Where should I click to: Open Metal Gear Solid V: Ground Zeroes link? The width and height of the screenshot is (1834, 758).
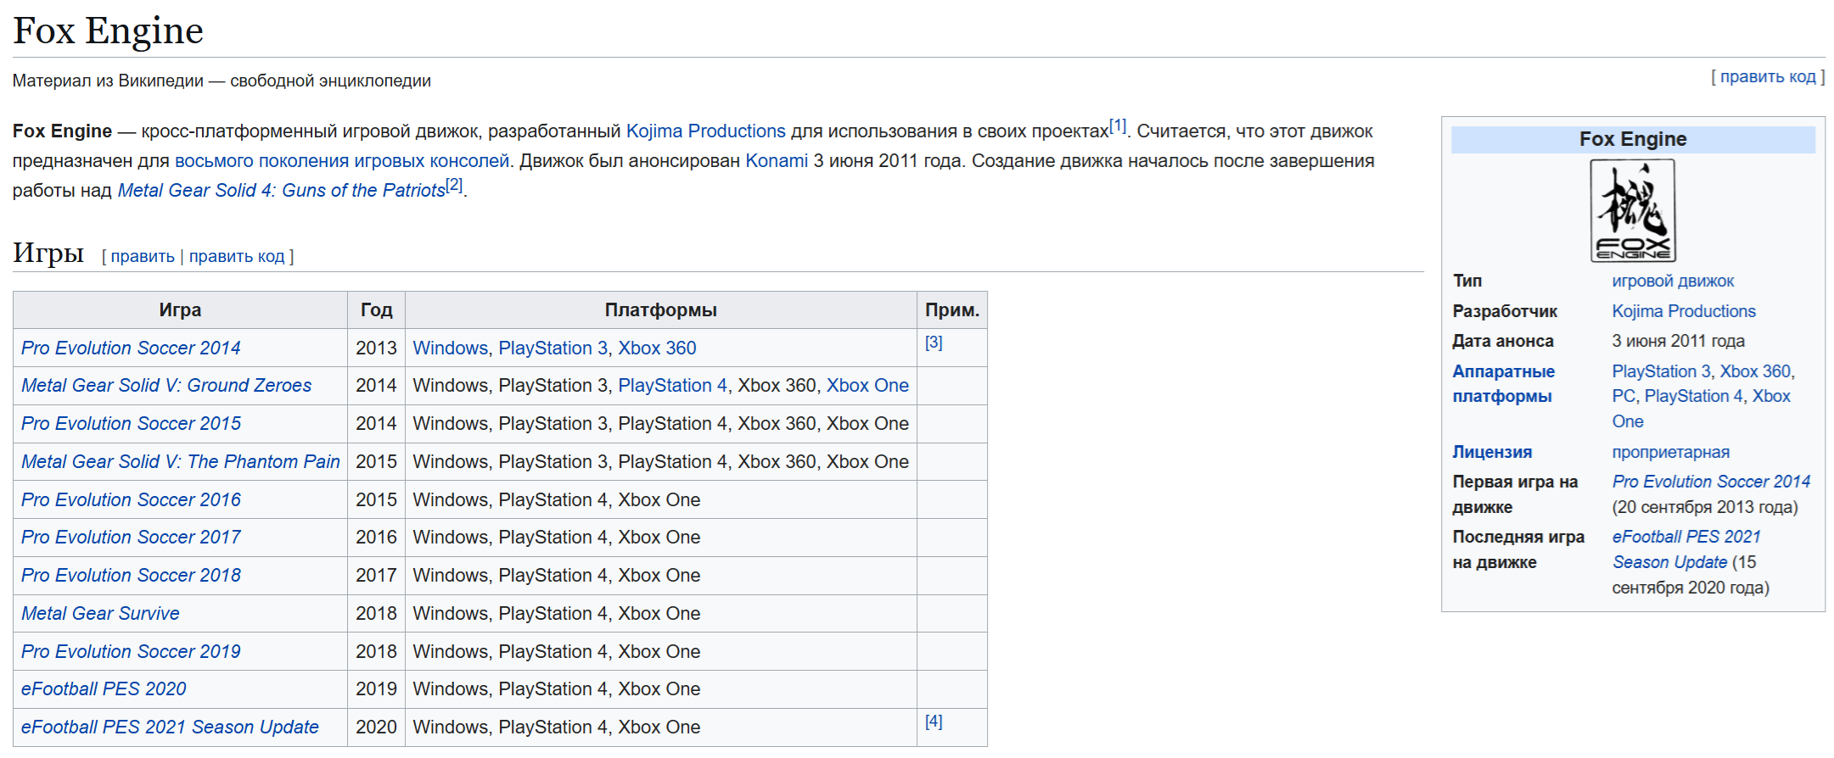166,386
